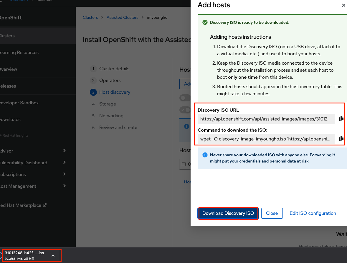The width and height of the screenshot is (347, 263).
Task: Click the OpenShift title in sidebar
Action: (11, 18)
